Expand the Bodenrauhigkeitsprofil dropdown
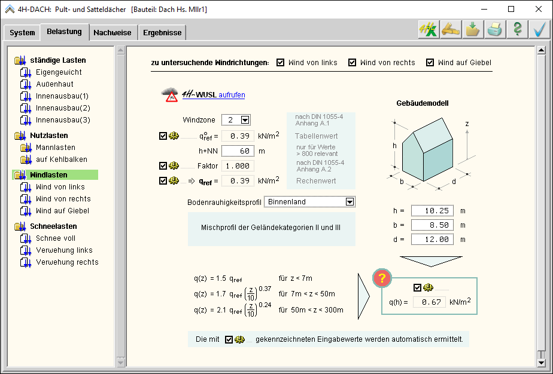 point(350,202)
